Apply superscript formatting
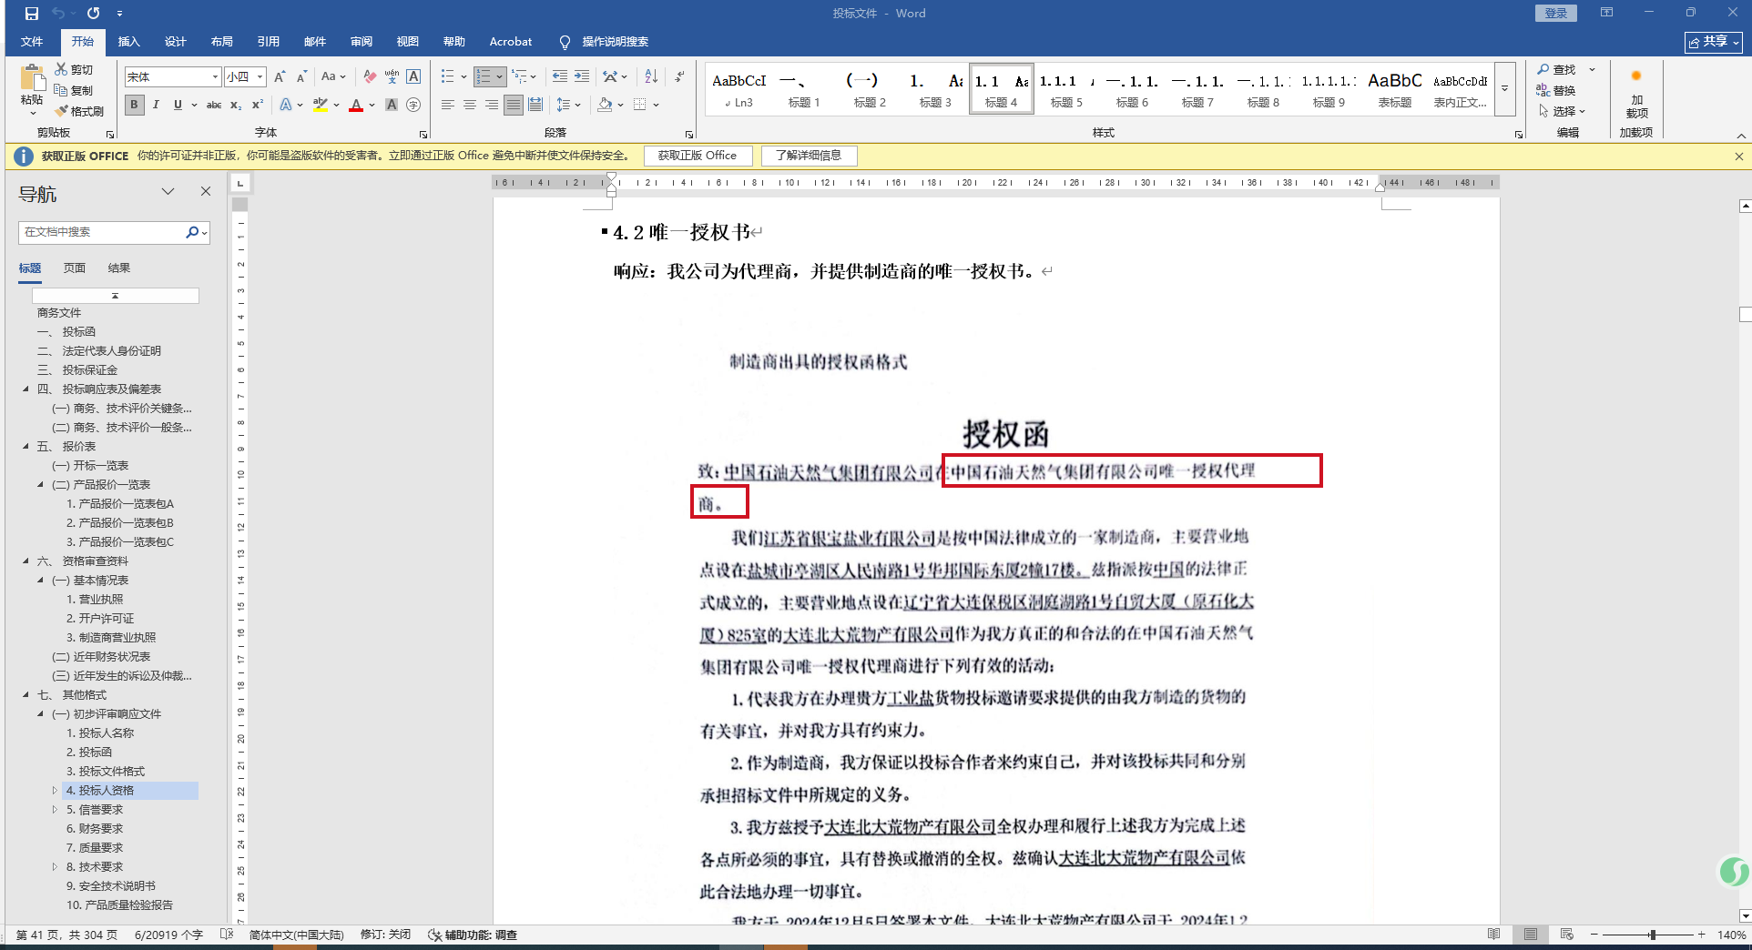 coord(258,106)
